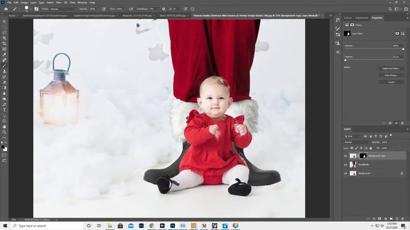Image resolution: width=410 pixels, height=230 pixels.
Task: Delete layer with the Layers panel trash icon
Action: click(403, 218)
